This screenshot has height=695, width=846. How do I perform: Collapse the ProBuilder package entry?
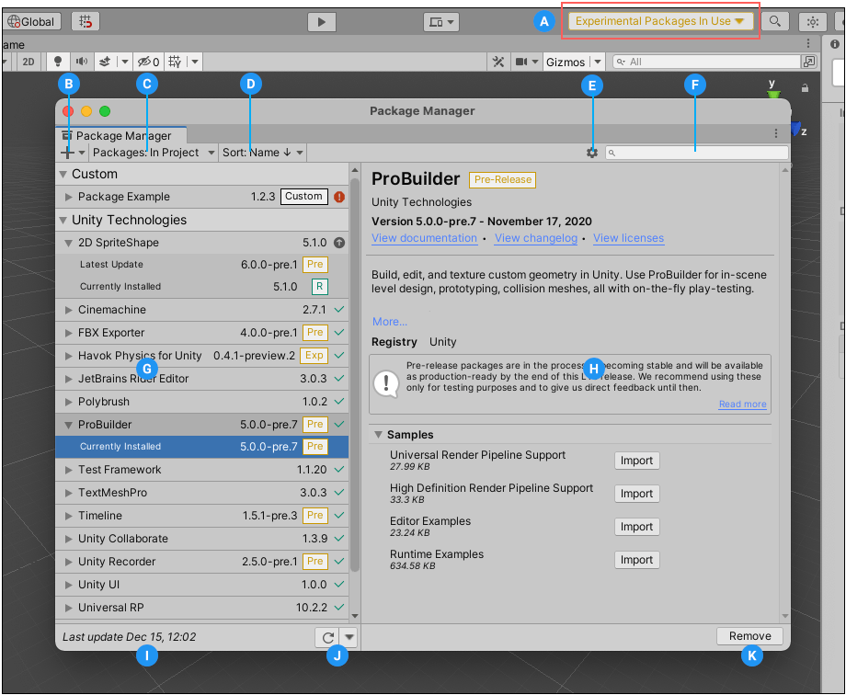pyautogui.click(x=69, y=425)
